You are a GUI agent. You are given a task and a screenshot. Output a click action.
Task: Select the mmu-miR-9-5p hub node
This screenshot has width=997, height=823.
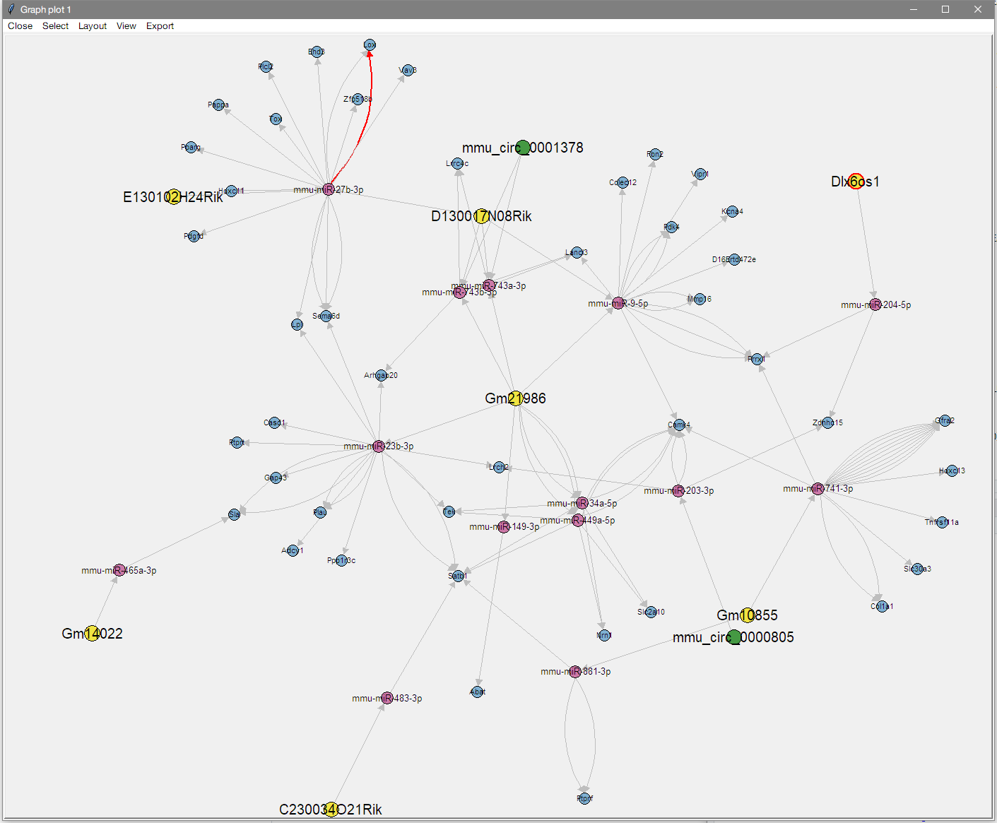click(618, 302)
